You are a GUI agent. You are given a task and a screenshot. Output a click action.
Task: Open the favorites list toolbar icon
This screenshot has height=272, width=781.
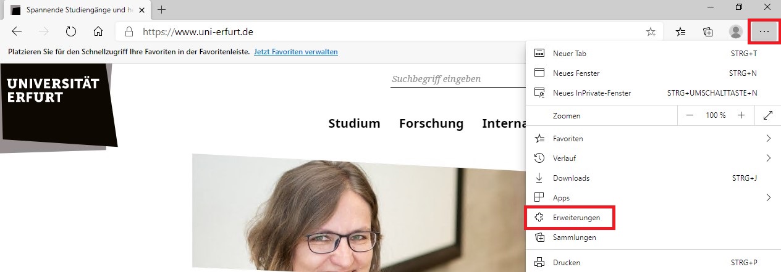(x=680, y=31)
